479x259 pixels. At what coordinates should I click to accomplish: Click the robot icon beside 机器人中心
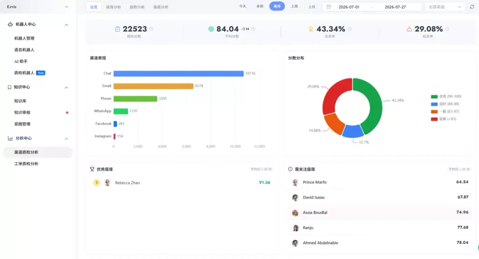tap(10, 24)
